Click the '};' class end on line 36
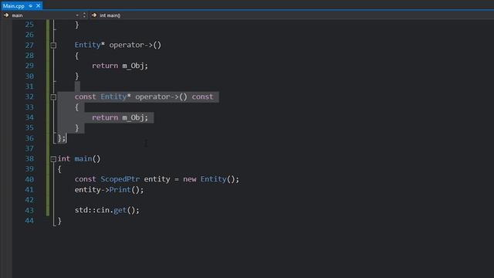Screen dimensions: 494x278 pos(62,138)
